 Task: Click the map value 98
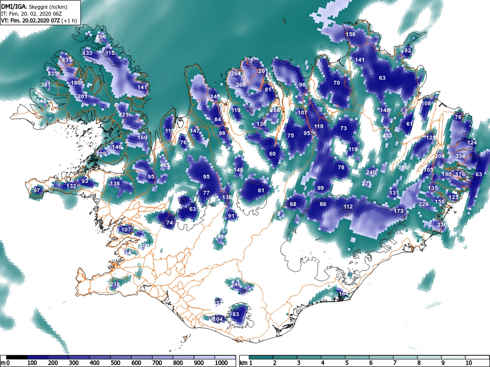pyautogui.click(x=222, y=133)
